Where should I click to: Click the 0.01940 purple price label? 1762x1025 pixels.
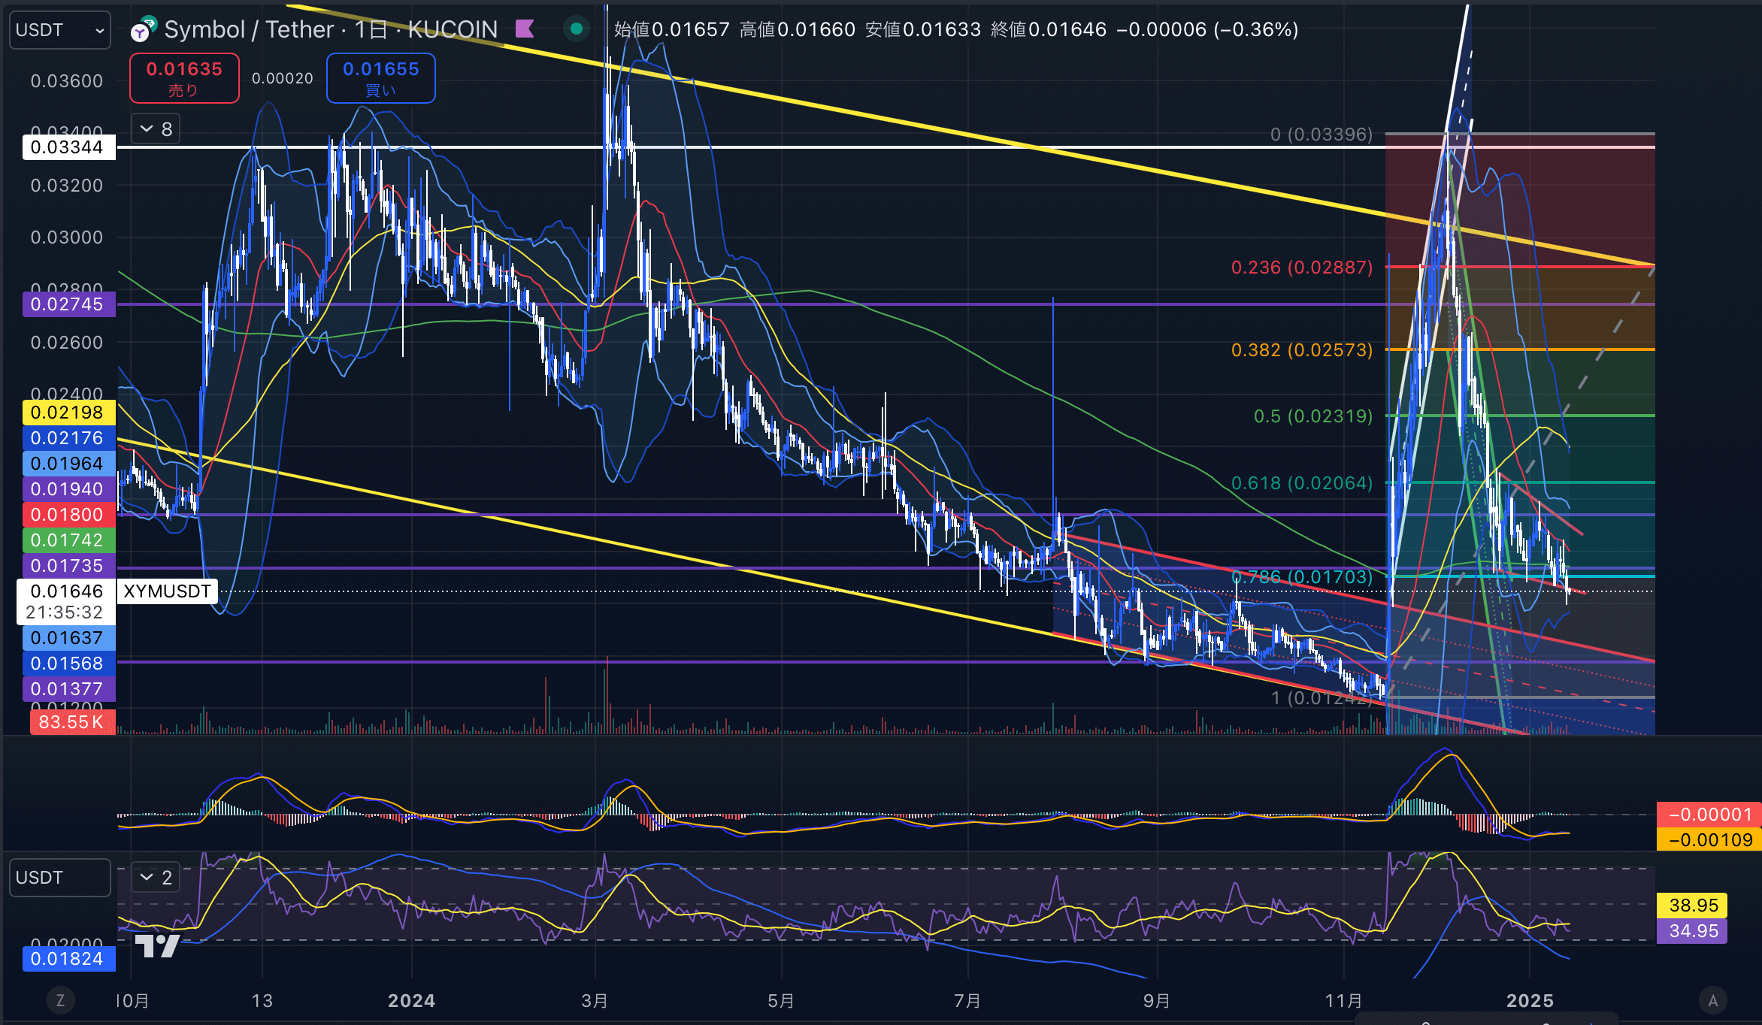[x=69, y=489]
